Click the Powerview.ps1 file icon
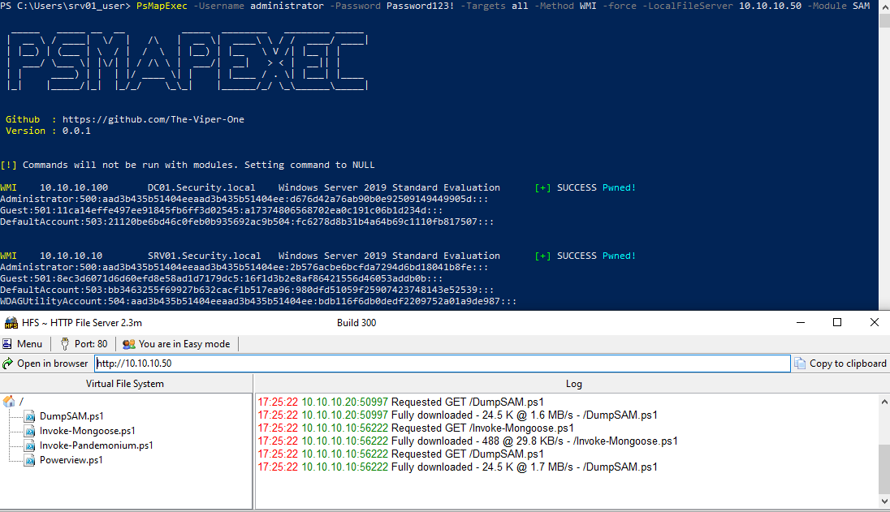The image size is (890, 512). (30, 460)
